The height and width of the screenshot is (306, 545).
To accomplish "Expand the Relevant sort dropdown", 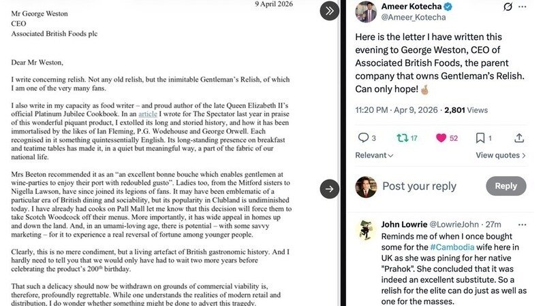I will coord(374,155).
